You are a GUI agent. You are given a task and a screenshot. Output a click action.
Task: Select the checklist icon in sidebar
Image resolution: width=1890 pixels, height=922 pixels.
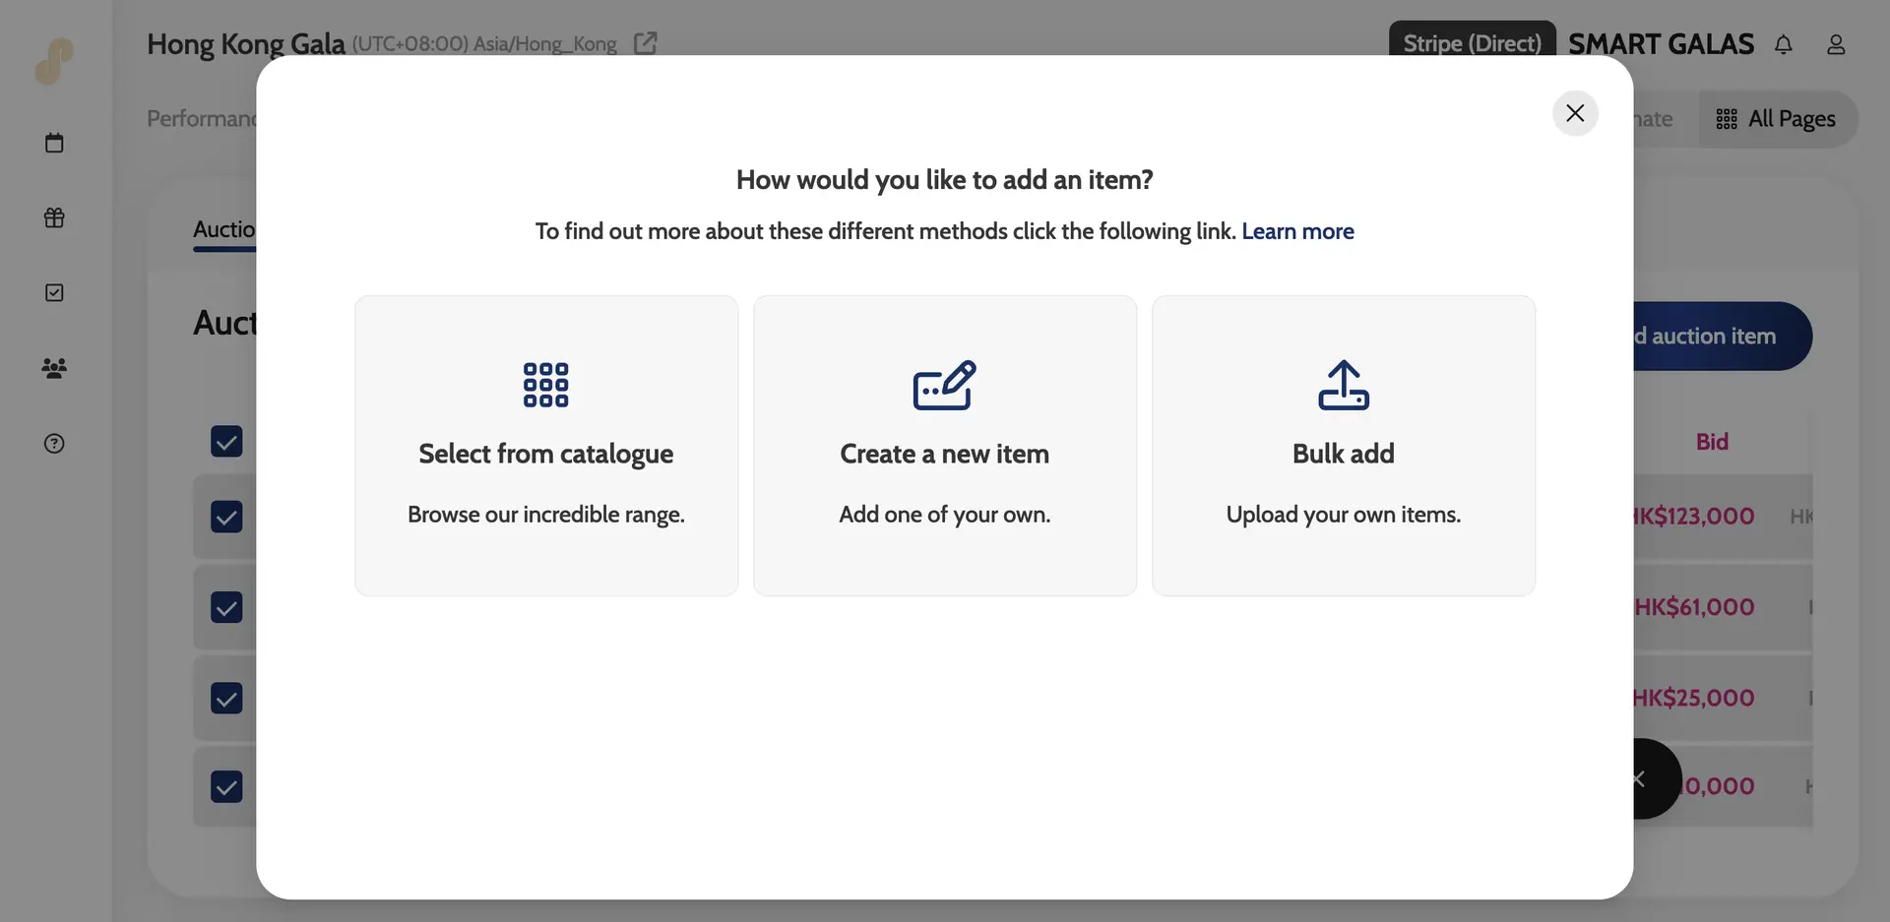tap(54, 292)
